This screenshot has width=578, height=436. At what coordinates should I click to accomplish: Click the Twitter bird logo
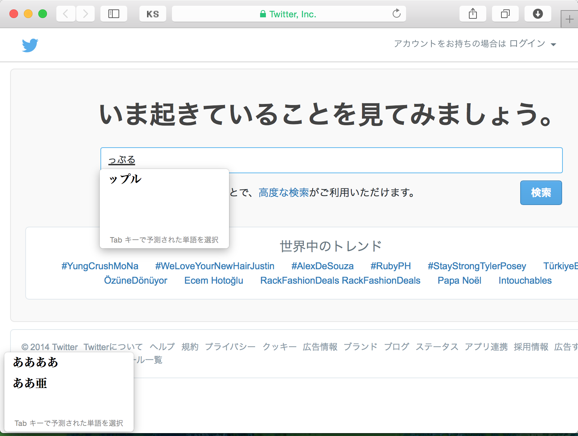pyautogui.click(x=30, y=45)
